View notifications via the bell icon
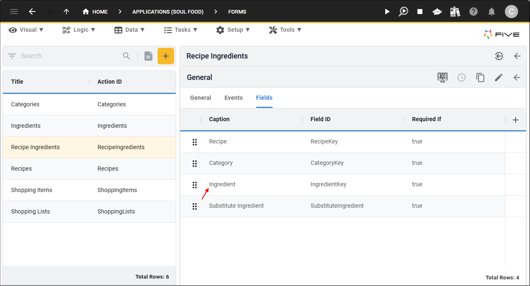The image size is (530, 286). pyautogui.click(x=492, y=12)
